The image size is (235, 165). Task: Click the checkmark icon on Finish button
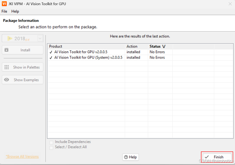(207, 157)
